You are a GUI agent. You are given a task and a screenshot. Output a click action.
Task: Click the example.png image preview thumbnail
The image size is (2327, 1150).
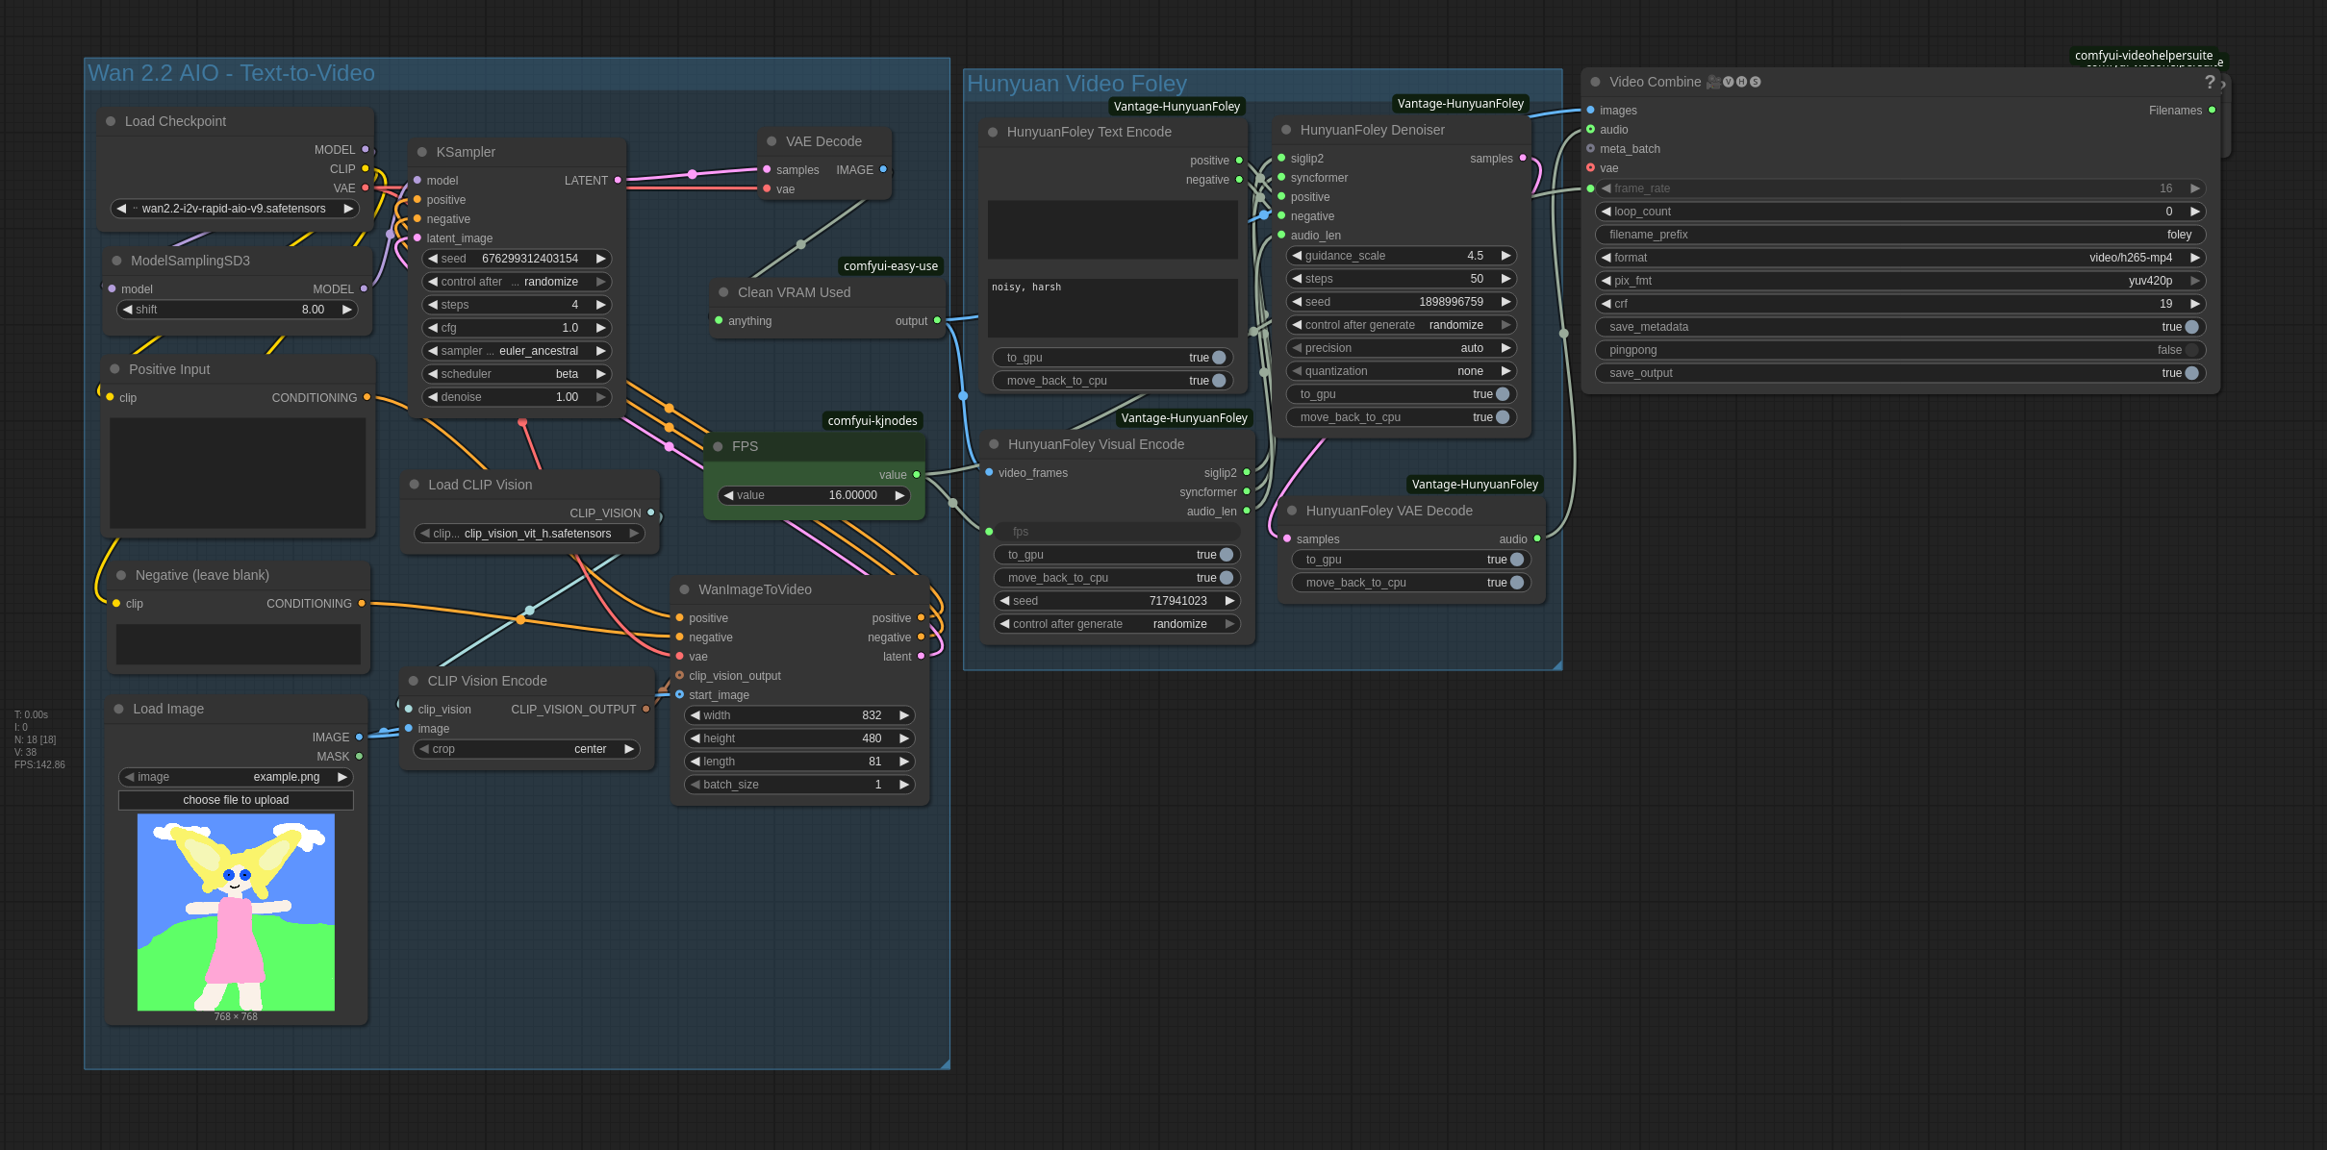coord(236,912)
